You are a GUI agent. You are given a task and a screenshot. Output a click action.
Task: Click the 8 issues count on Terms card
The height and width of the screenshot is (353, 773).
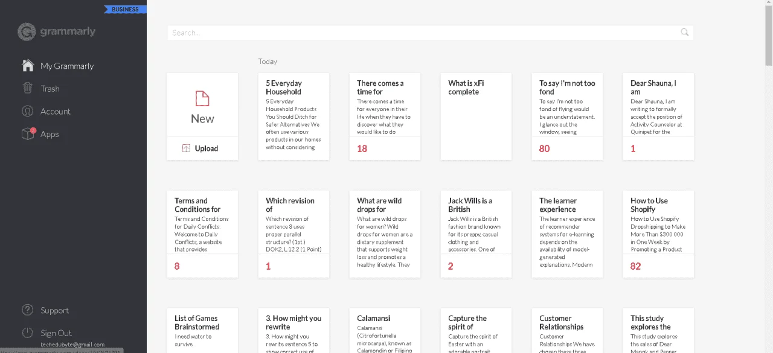[177, 266]
